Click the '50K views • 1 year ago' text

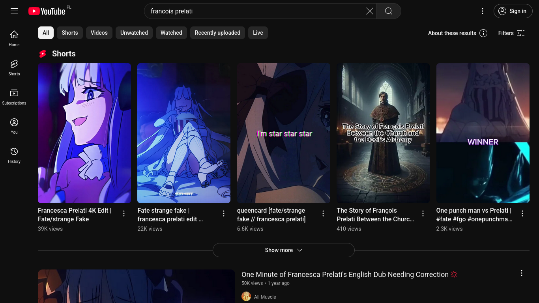coord(266,283)
